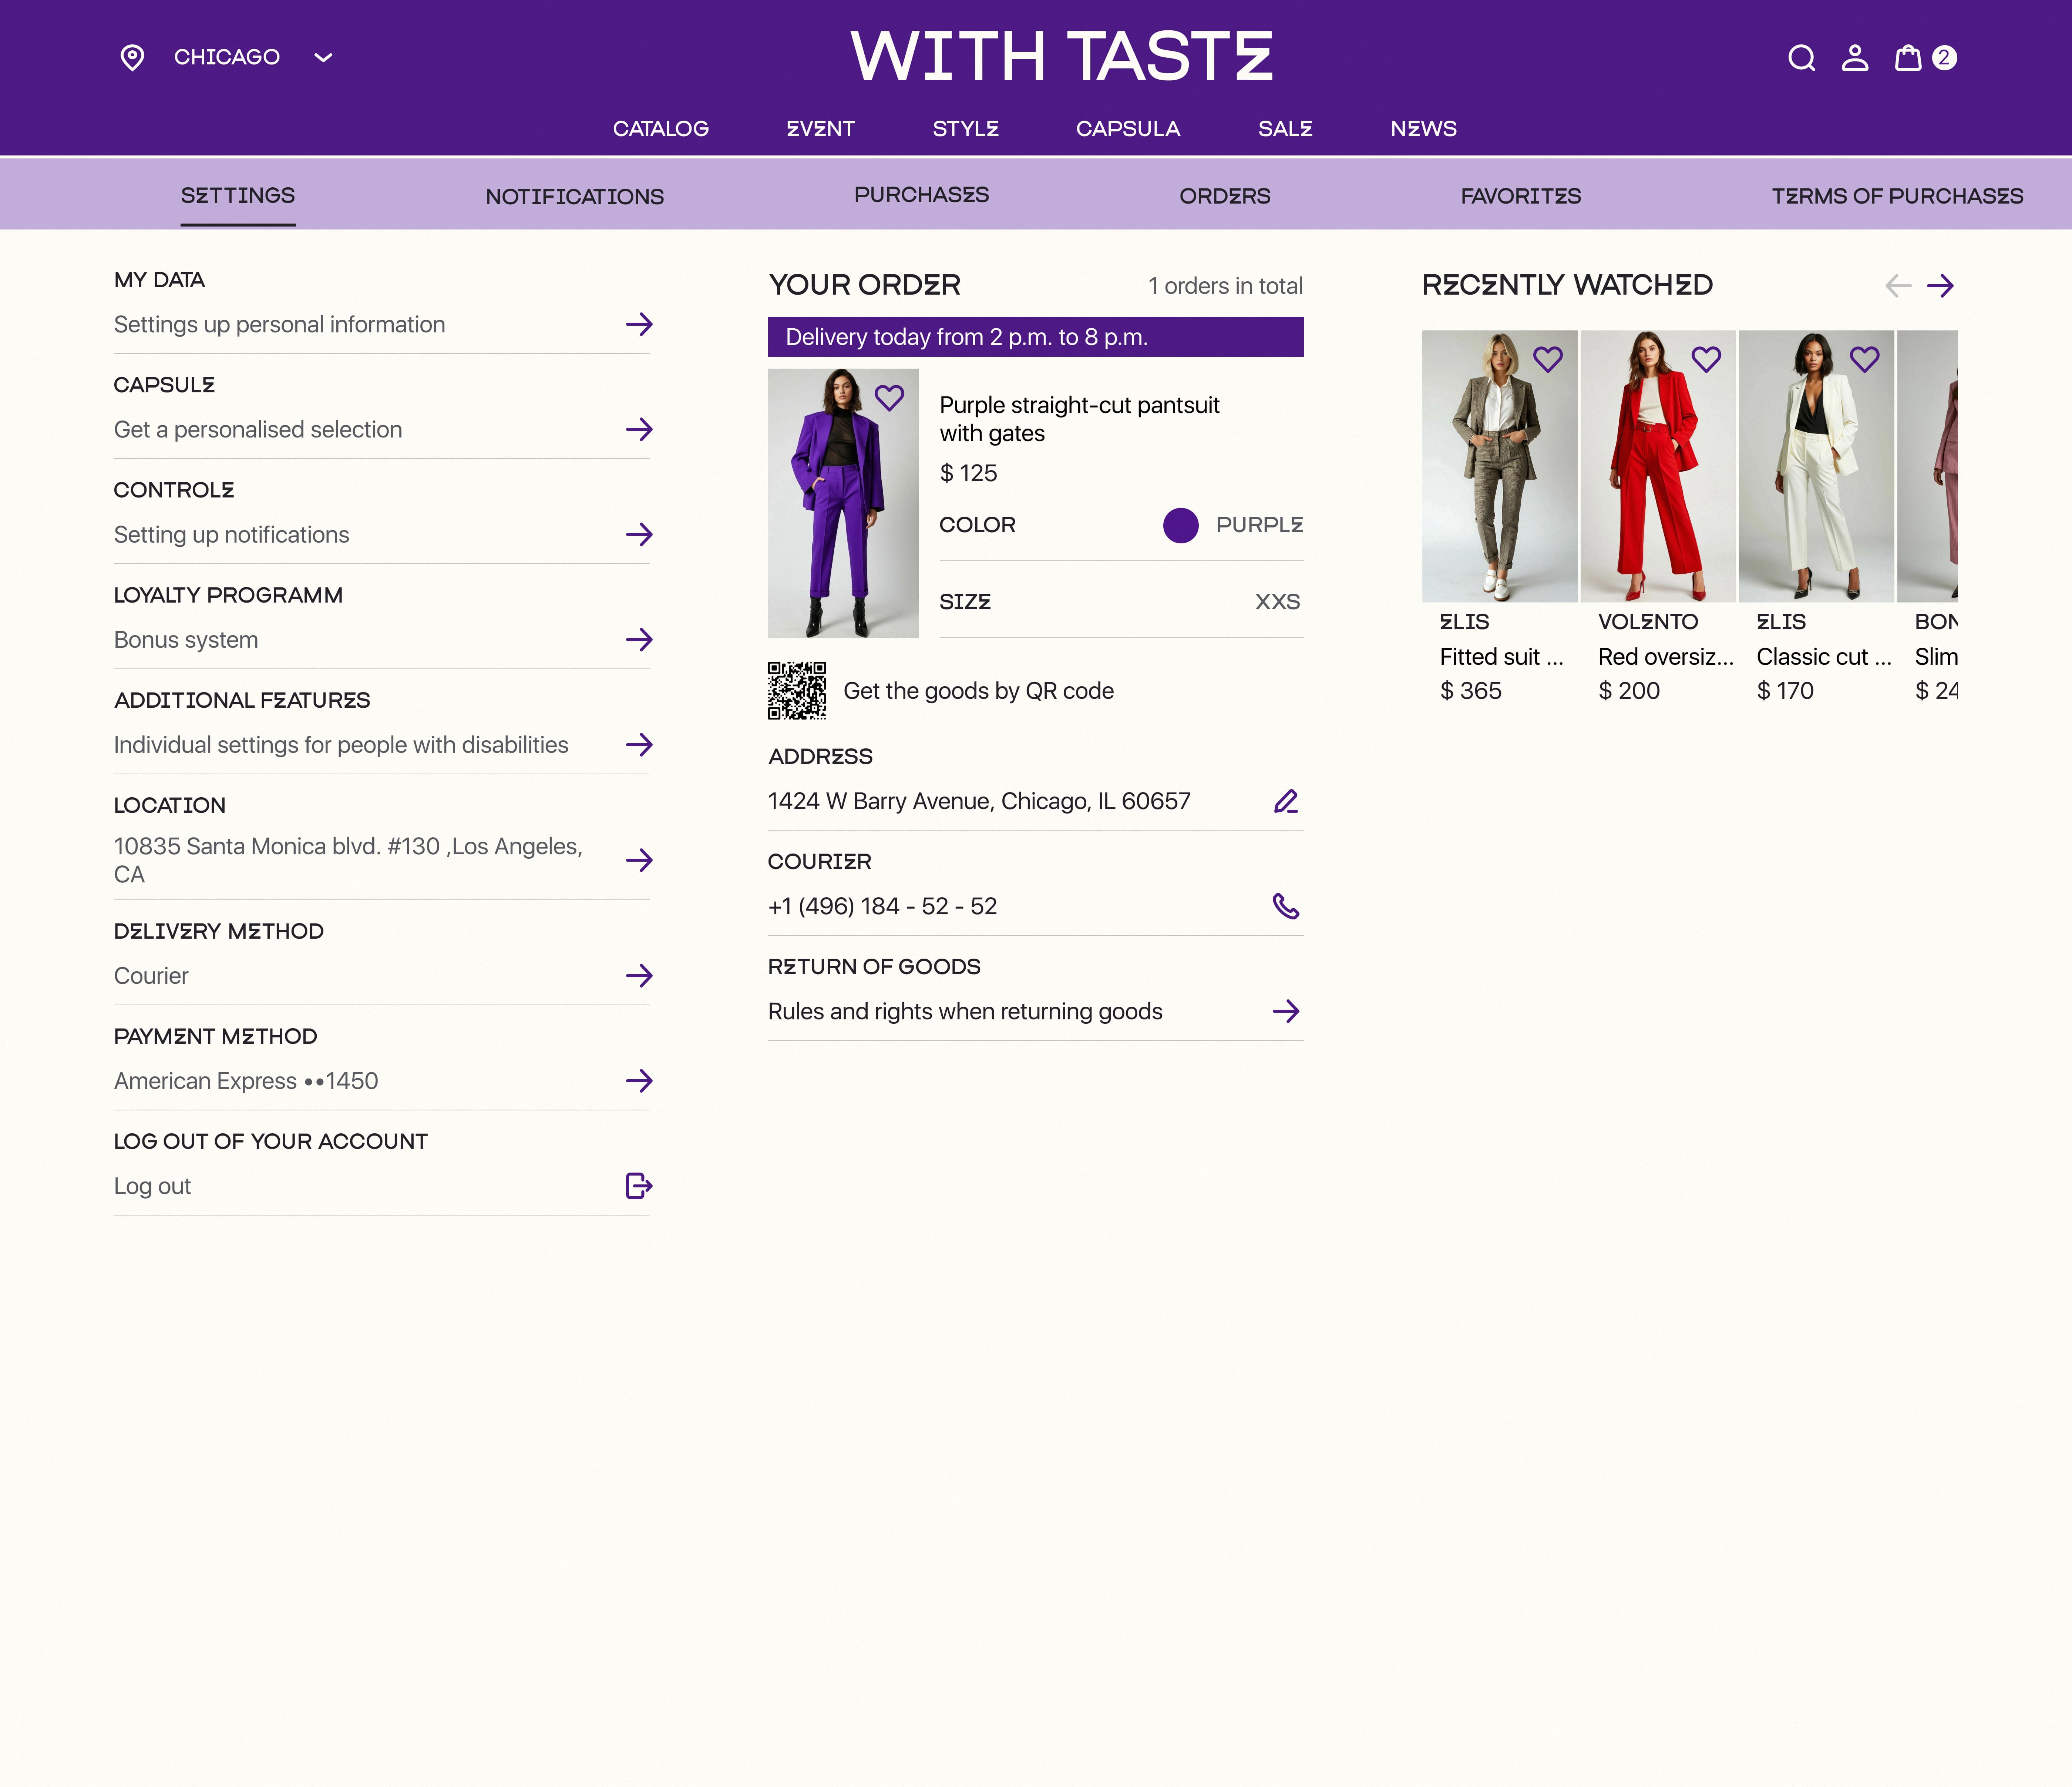The height and width of the screenshot is (1787, 2072).
Task: Favorite the ELIS classic cut suit heart
Action: pyautogui.click(x=1865, y=359)
